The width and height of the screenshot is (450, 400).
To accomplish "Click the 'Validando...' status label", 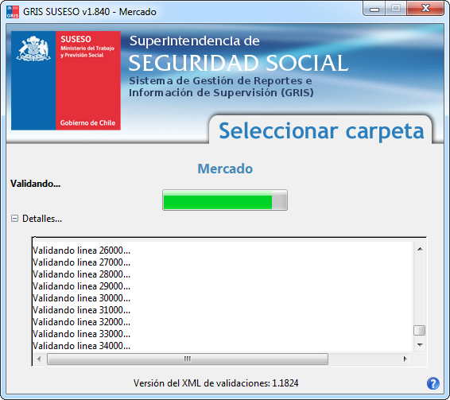I will (x=35, y=184).
